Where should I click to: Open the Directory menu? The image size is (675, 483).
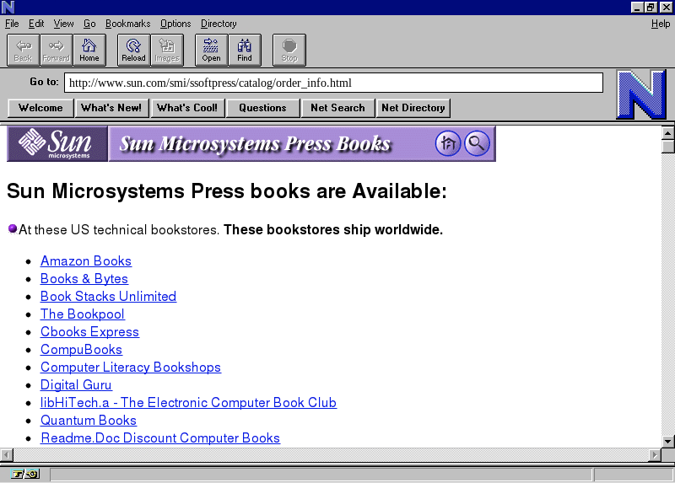219,24
